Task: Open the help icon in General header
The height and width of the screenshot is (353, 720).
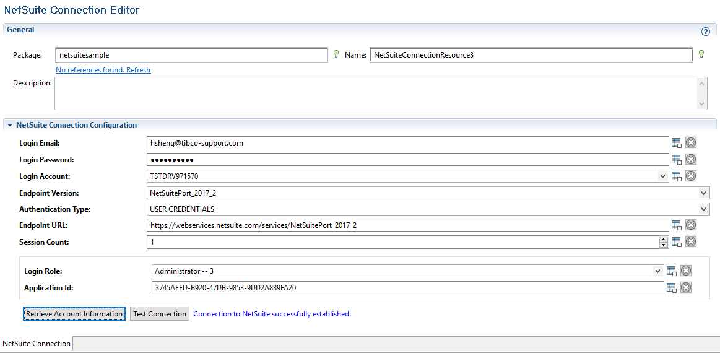Action: (x=705, y=32)
